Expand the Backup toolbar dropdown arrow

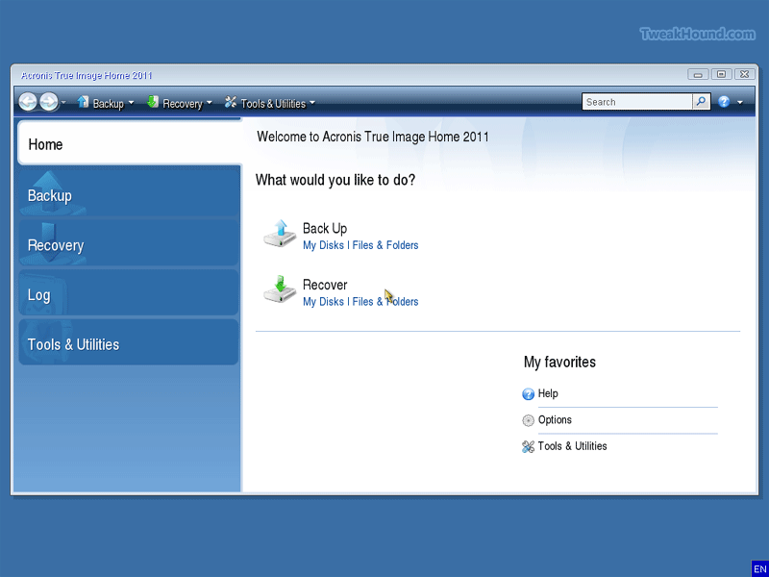coord(131,103)
